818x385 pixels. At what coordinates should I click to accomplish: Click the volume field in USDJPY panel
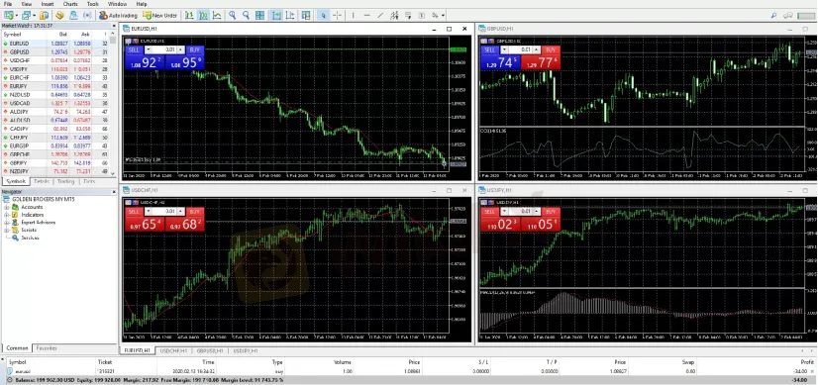click(x=520, y=211)
